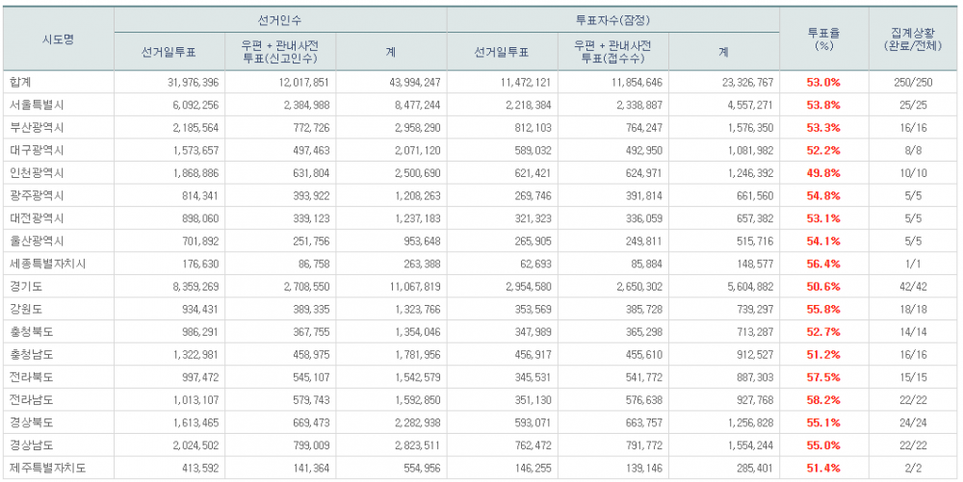Viewport: 963px width, 482px height.
Task: Click the 우편 + 관내사전 투표(신고인수) header
Action: (280, 52)
